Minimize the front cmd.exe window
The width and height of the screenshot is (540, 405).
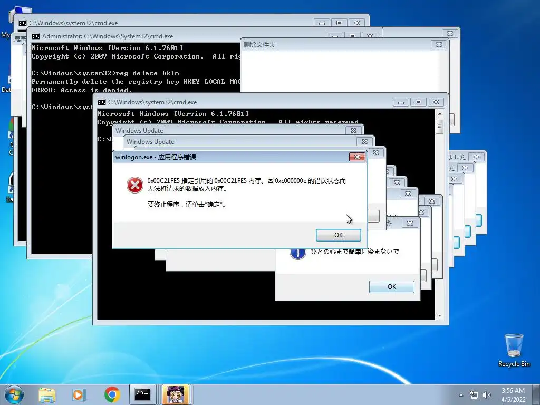(x=401, y=102)
